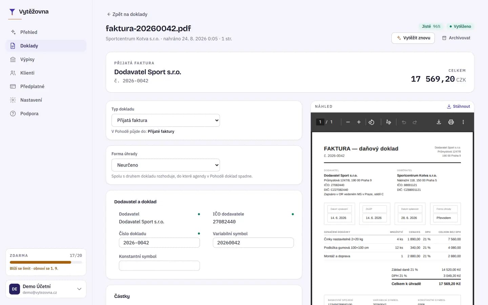The image size is (488, 305).
Task: Click the Variabilní symbol input field
Action: pos(253,243)
